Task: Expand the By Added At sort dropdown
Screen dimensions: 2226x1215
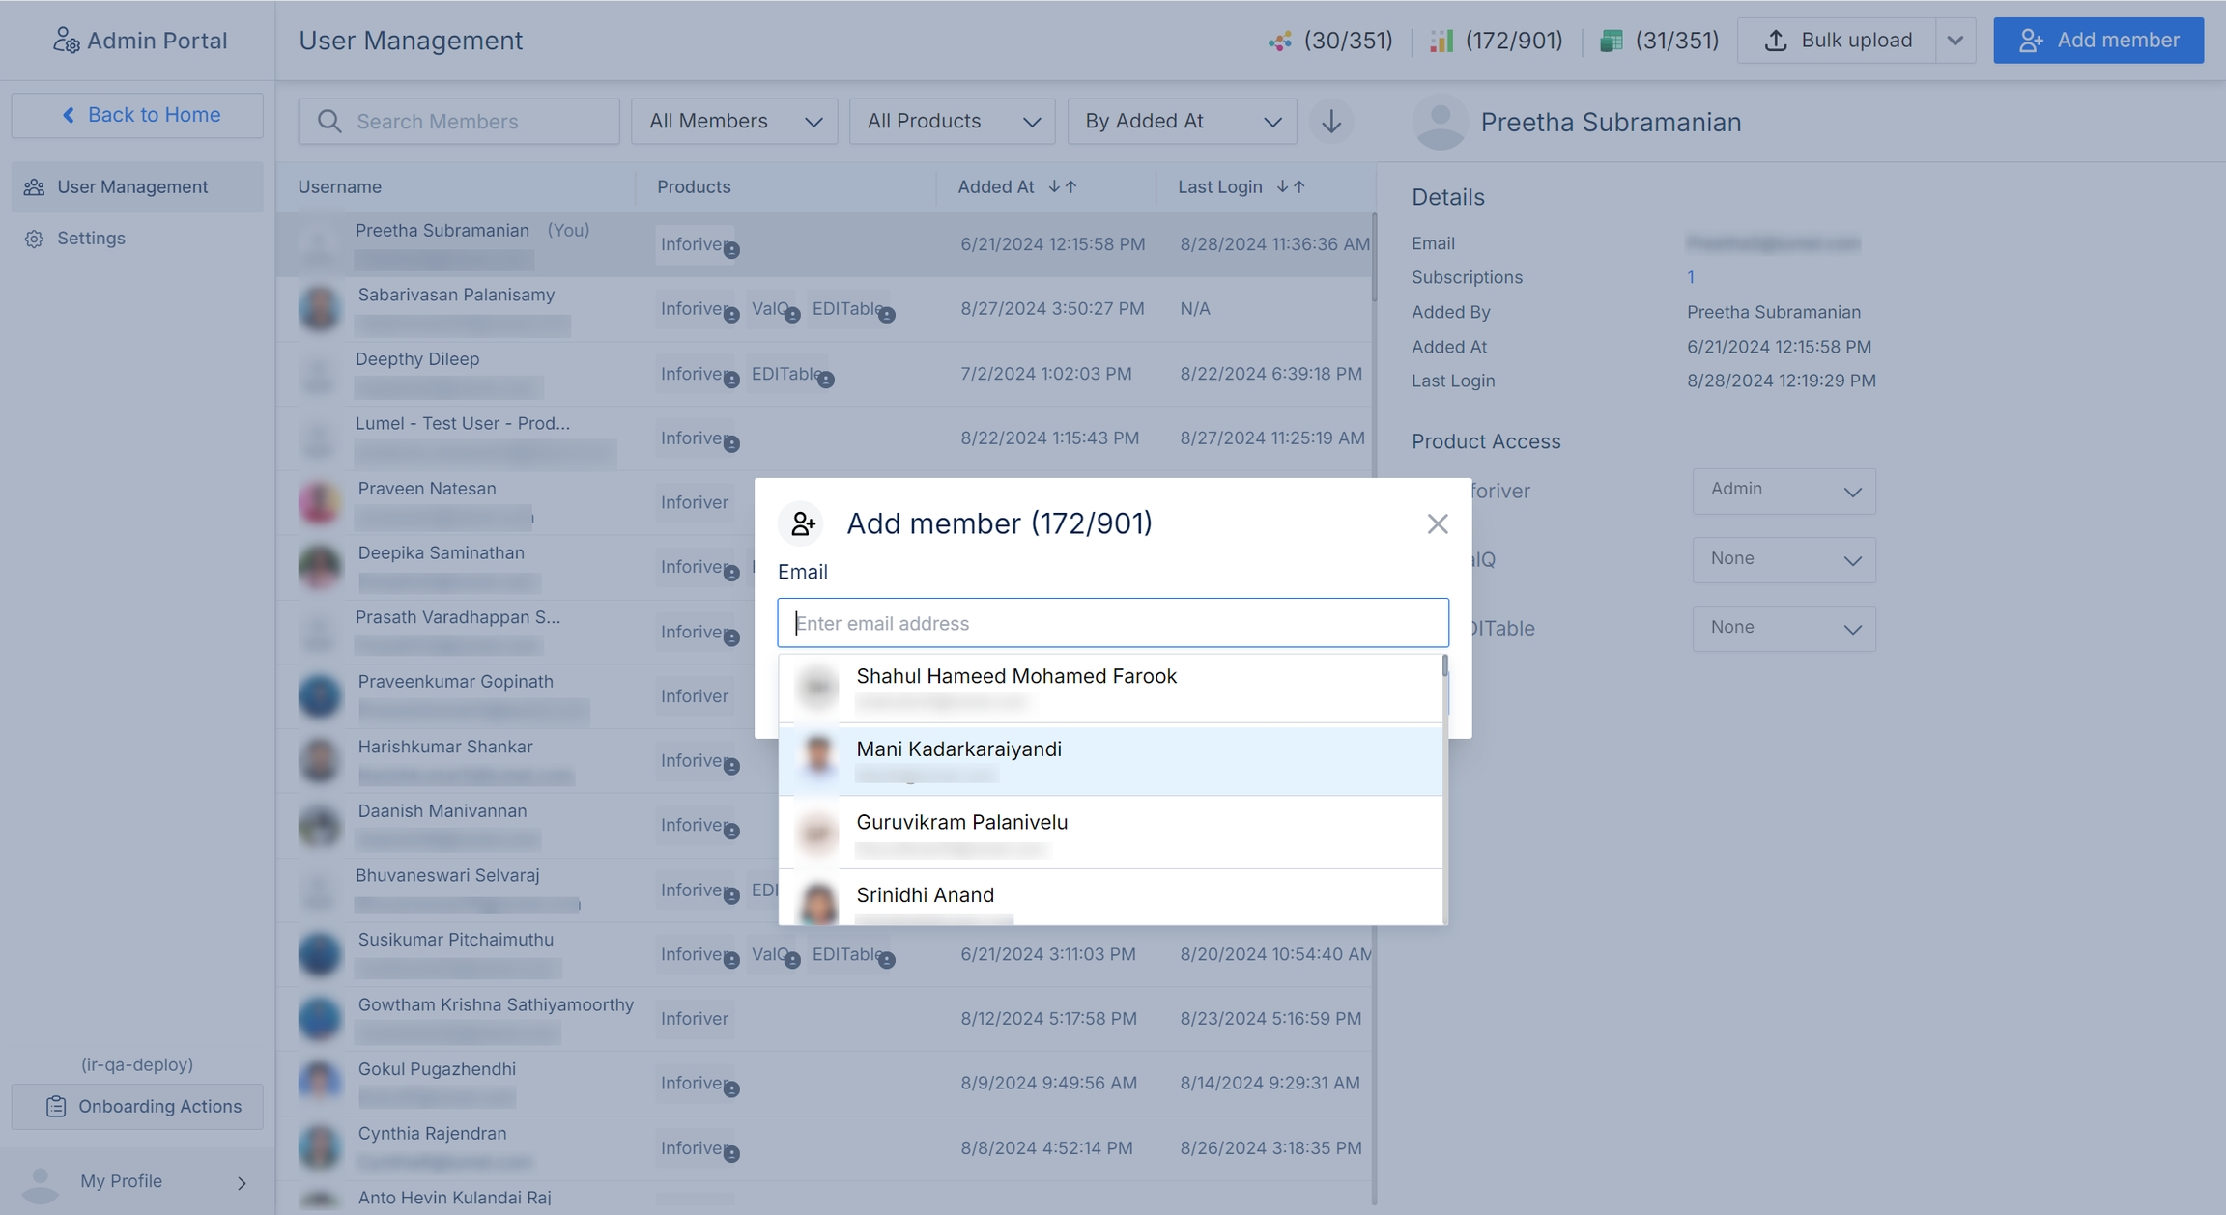Action: pos(1181,122)
